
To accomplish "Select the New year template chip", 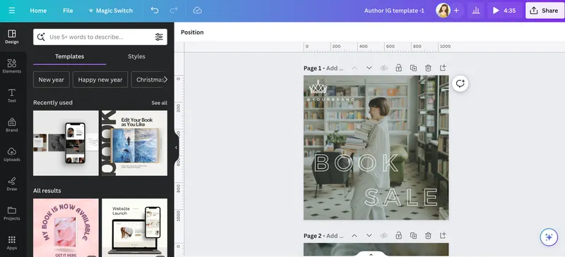I will point(51,80).
